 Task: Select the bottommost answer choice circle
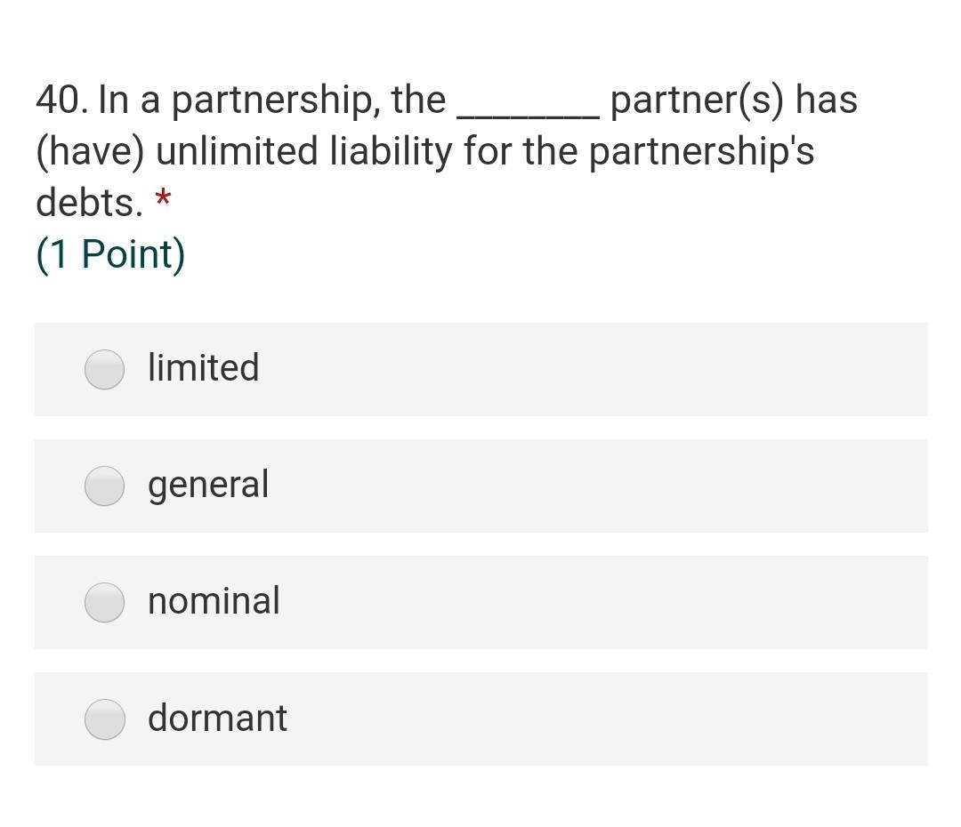tap(104, 719)
